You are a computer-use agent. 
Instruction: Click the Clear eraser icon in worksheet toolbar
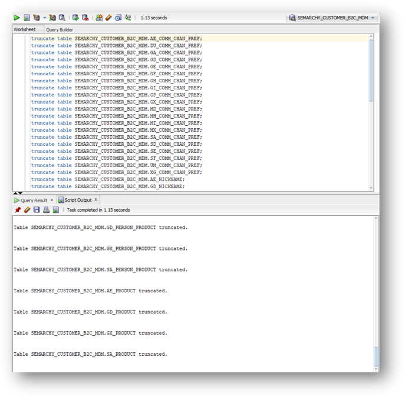click(x=108, y=18)
